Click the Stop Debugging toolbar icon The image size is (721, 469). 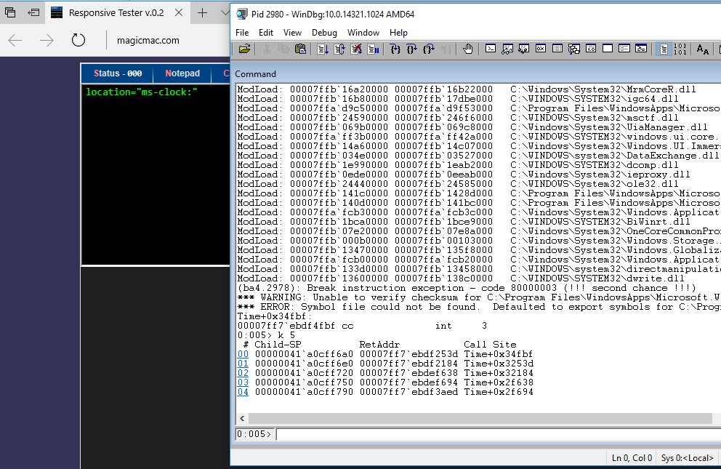coord(356,49)
